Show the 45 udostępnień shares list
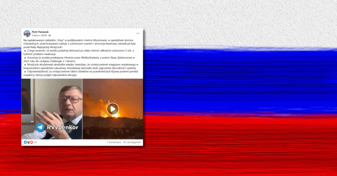 (132, 142)
